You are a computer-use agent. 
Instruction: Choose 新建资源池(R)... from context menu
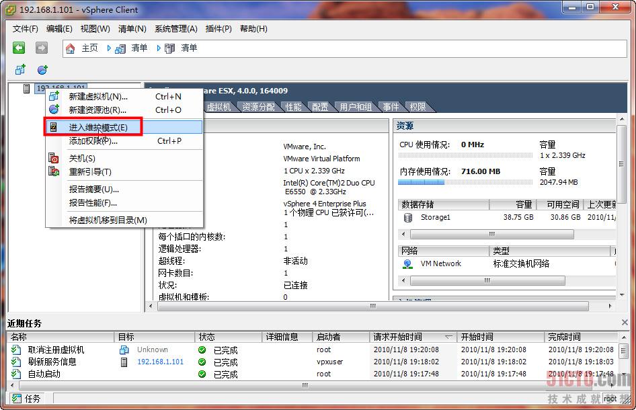click(x=124, y=110)
